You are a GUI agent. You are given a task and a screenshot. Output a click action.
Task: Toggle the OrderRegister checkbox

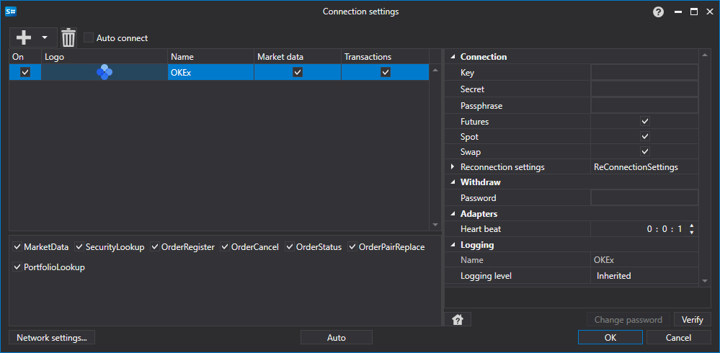pos(155,247)
